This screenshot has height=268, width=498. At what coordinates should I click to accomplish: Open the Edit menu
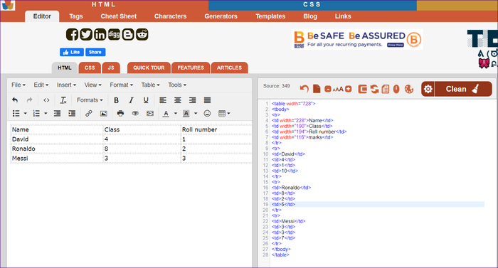(41, 85)
